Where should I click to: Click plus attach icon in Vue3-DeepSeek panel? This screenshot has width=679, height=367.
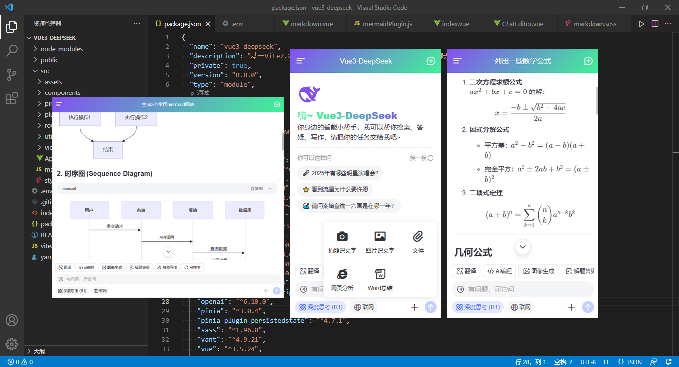point(414,307)
